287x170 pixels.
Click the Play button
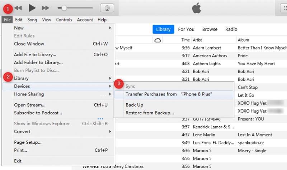pos(32,8)
